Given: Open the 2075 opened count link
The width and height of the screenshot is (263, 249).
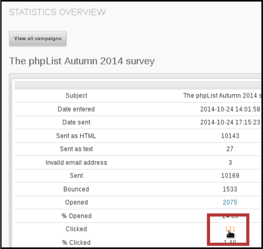Looking at the screenshot, I should coord(230,202).
